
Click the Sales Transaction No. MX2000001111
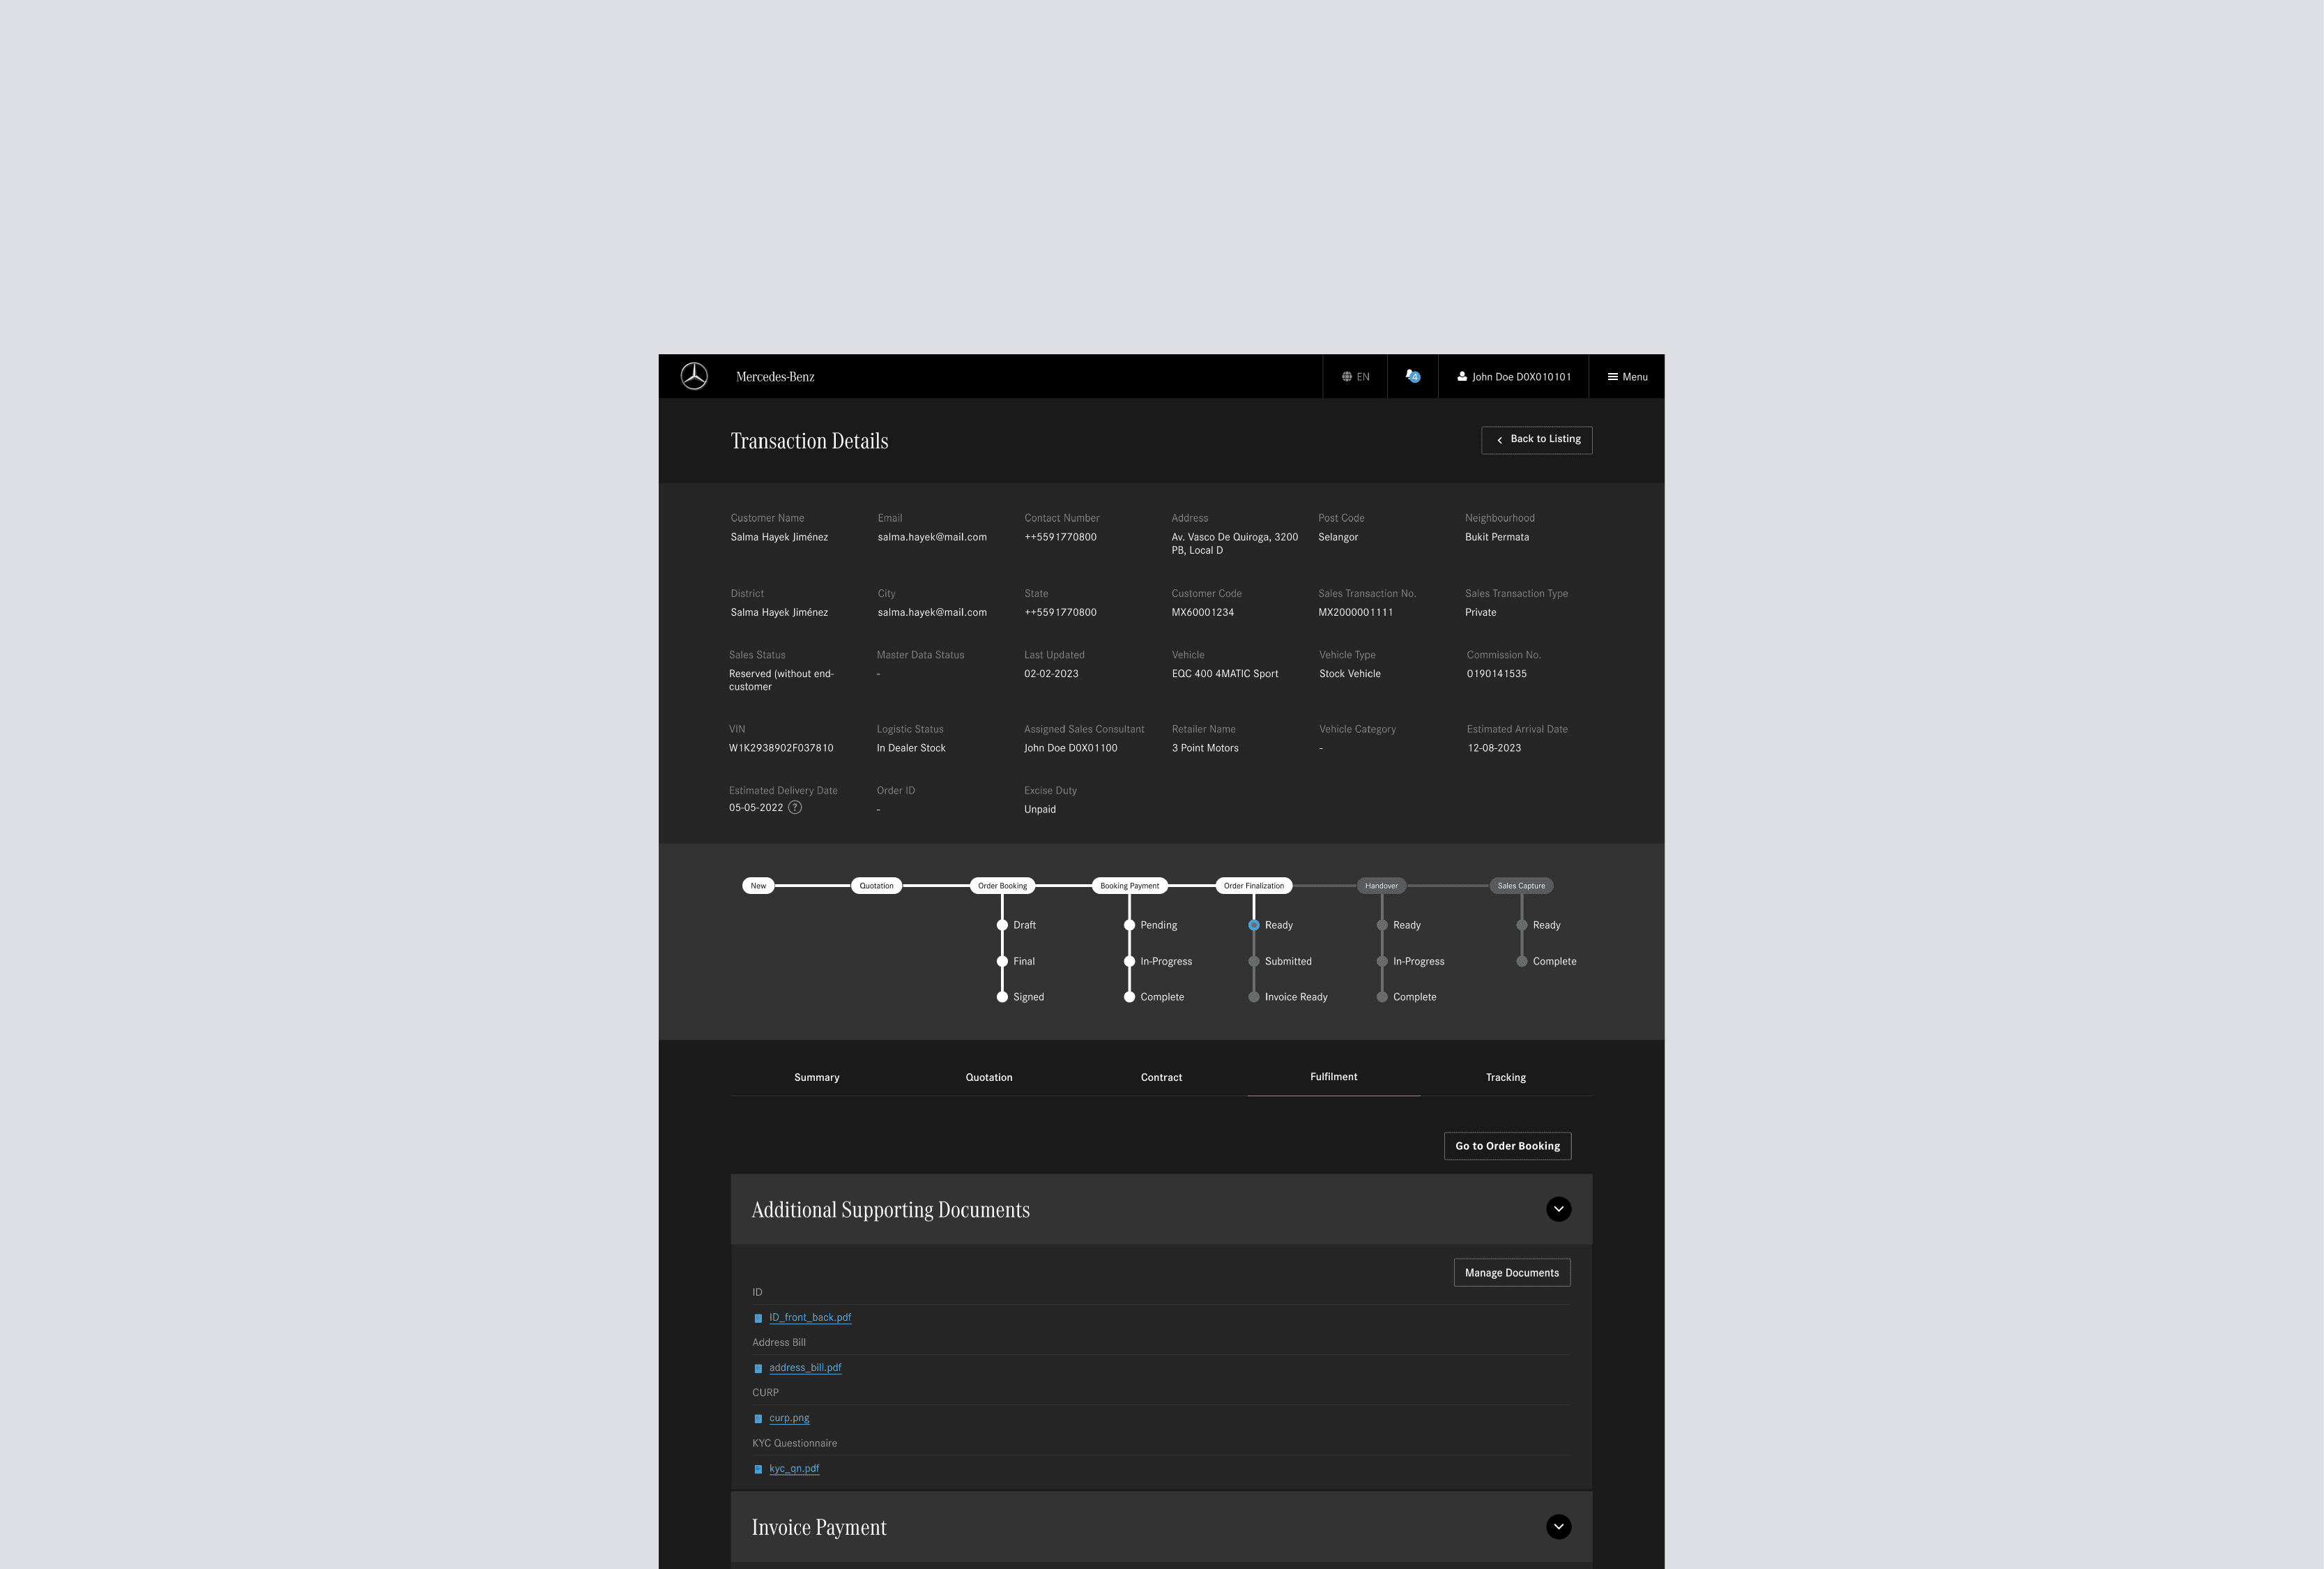point(1355,612)
